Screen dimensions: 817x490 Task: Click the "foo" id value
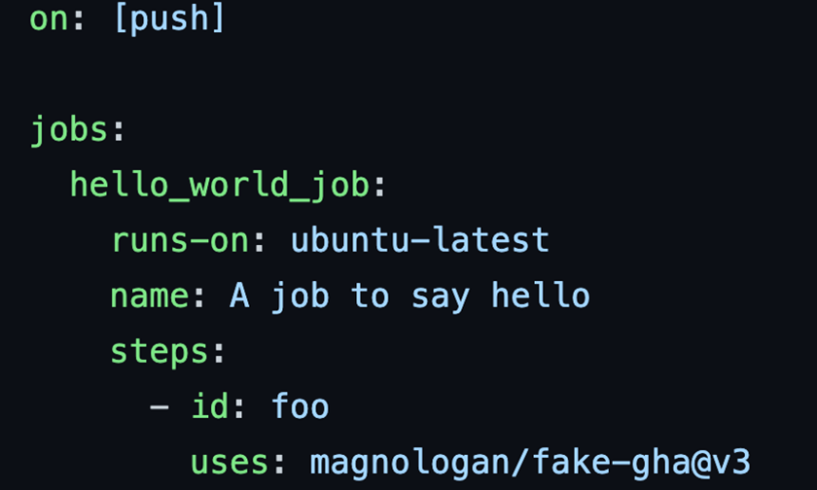click(x=299, y=408)
